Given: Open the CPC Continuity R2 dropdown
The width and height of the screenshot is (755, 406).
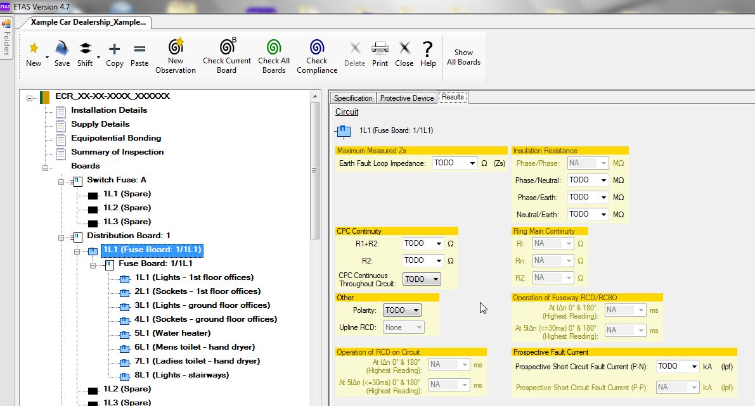Looking at the screenshot, I should (439, 261).
